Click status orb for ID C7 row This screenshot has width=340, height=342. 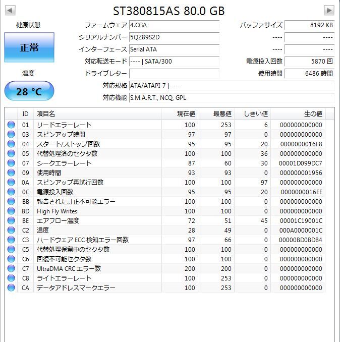[11, 268]
